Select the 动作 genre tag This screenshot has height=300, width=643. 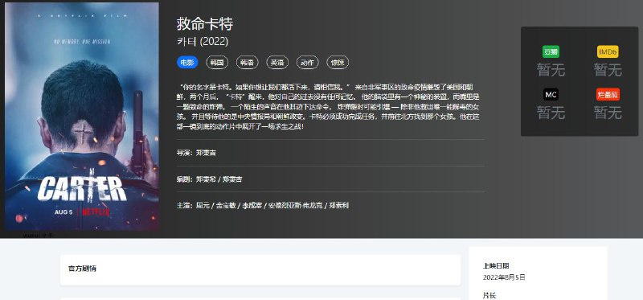pyautogui.click(x=307, y=63)
